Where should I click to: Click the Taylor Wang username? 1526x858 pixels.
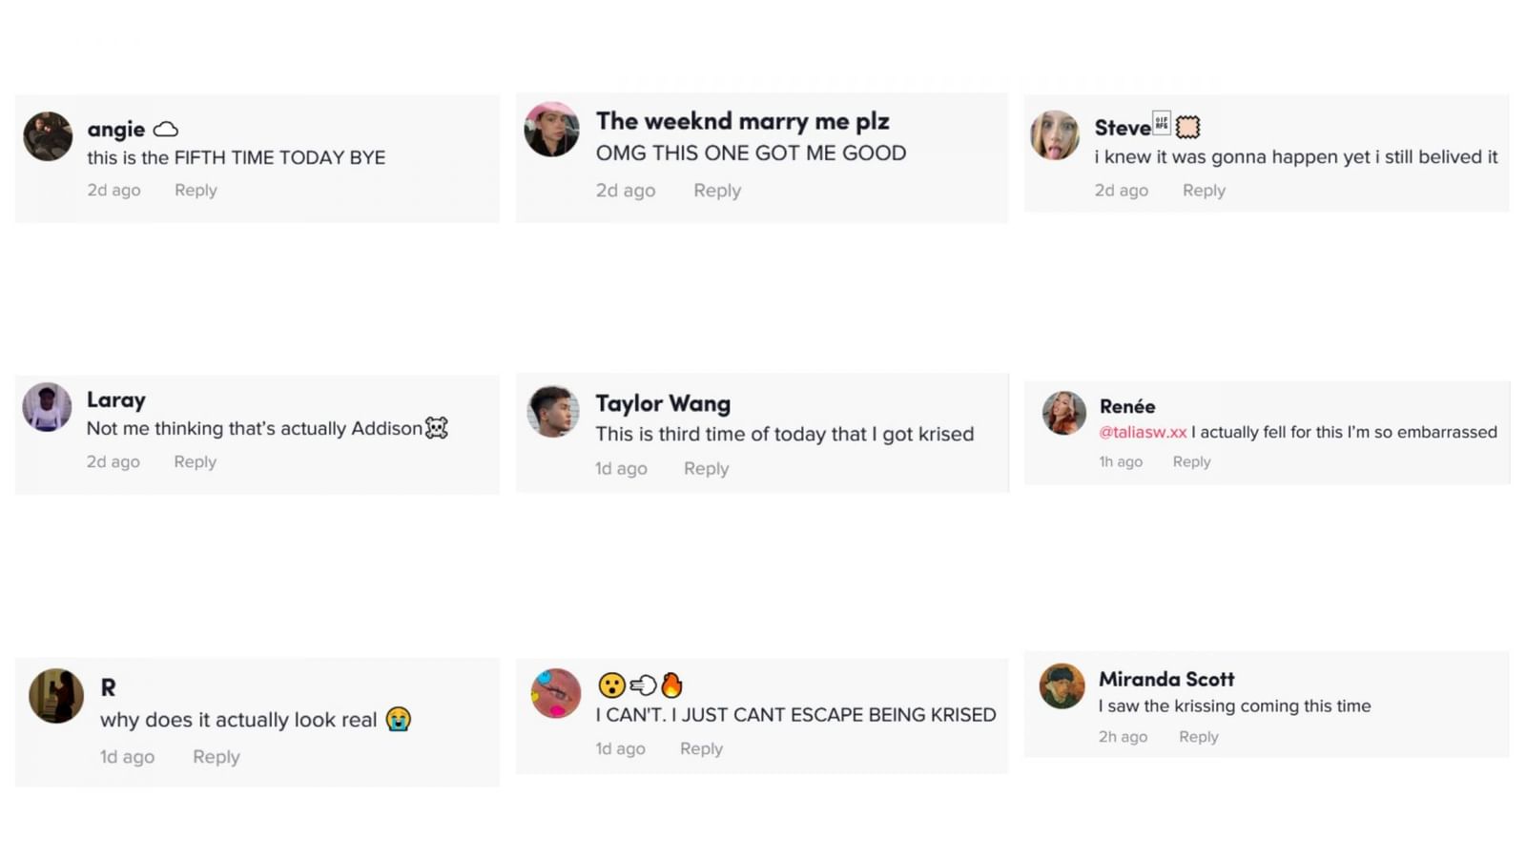coord(663,404)
